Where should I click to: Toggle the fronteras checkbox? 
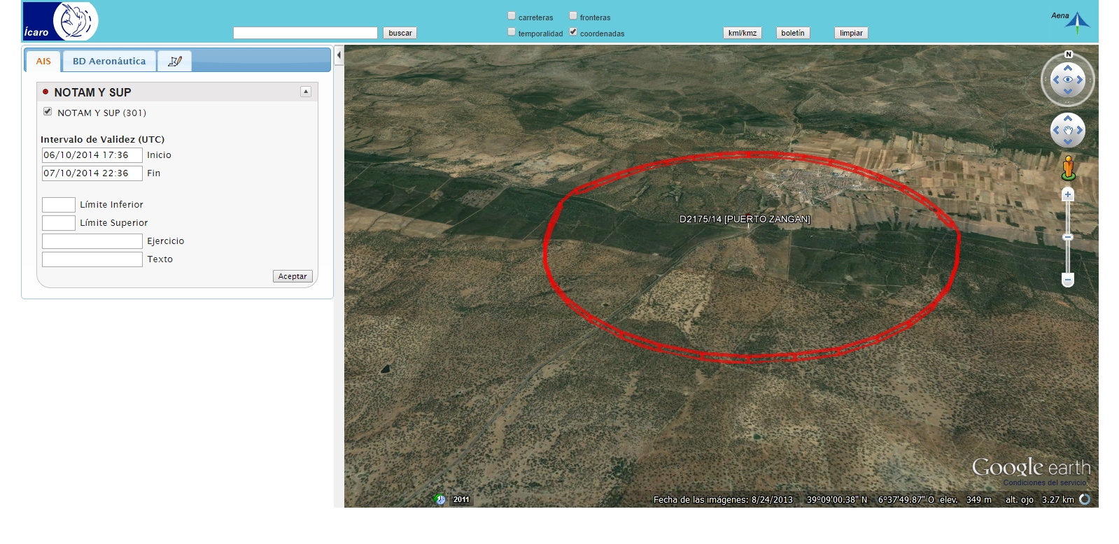pos(573,16)
